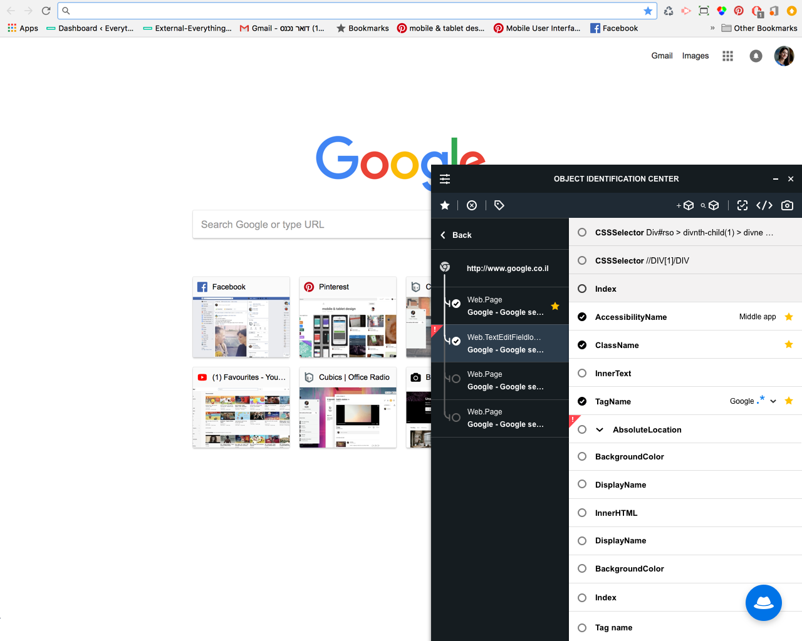The height and width of the screenshot is (641, 802).
Task: Select the InnerText radio button
Action: (x=582, y=373)
